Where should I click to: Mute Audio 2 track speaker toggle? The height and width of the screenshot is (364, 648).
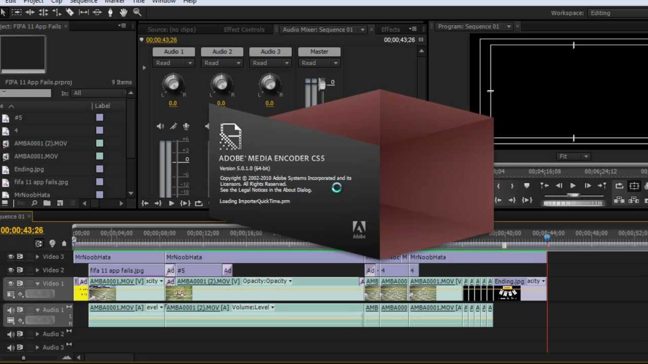[11, 334]
